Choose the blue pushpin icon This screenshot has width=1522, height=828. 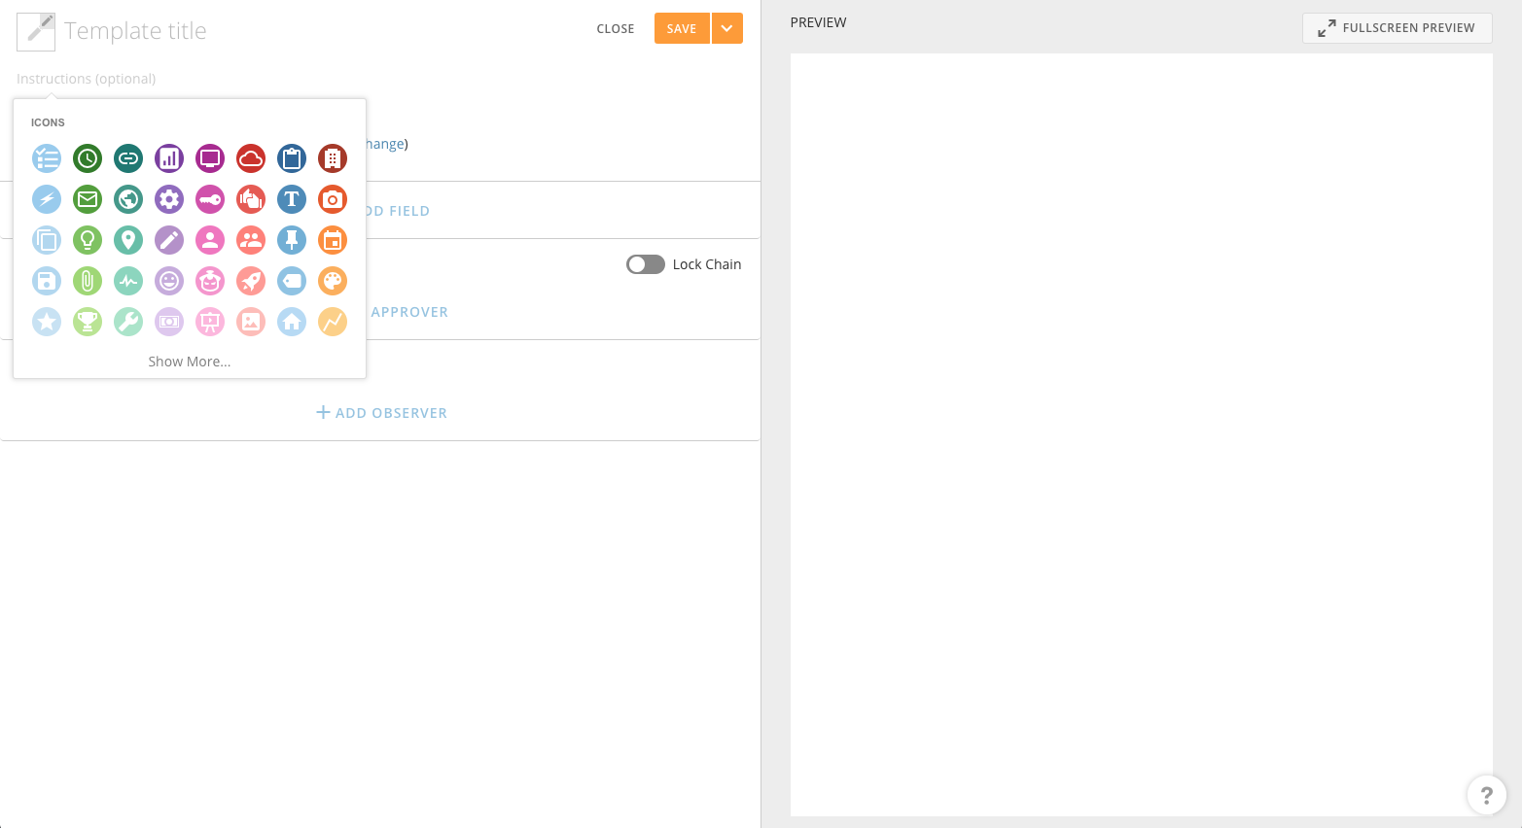(x=292, y=240)
